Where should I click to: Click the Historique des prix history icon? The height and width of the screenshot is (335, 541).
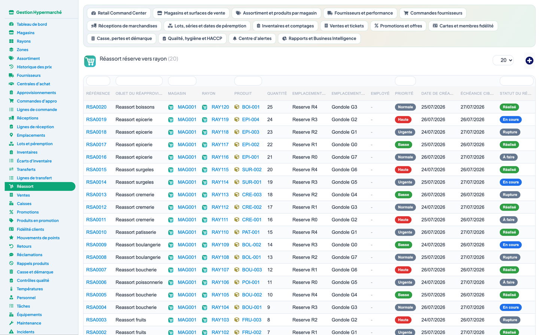11,67
